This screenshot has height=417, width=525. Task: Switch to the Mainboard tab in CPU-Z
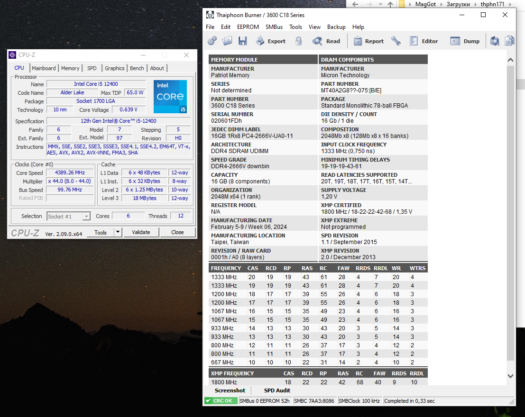[x=44, y=68]
